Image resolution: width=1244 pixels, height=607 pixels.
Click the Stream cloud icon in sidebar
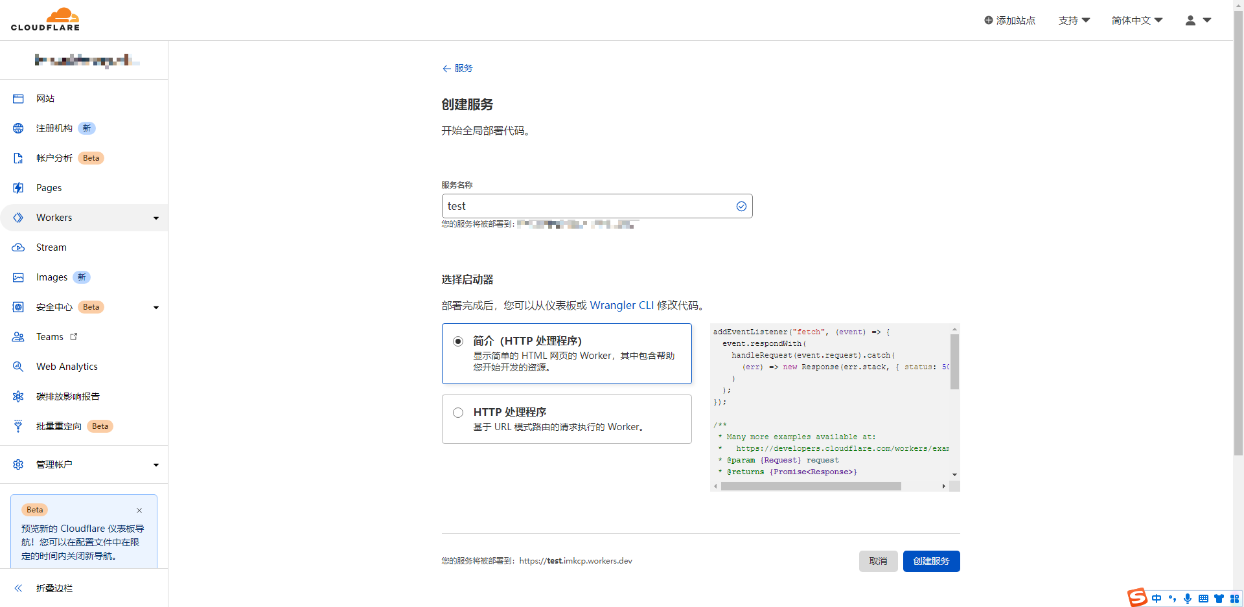tap(18, 247)
